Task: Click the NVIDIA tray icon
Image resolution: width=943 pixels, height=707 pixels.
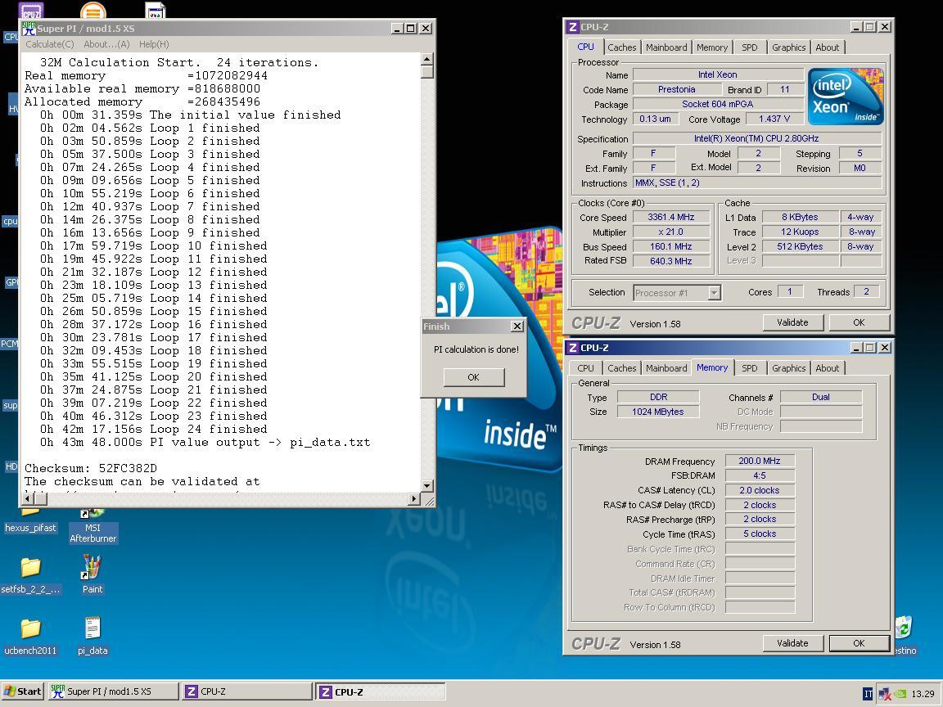Action: click(900, 694)
